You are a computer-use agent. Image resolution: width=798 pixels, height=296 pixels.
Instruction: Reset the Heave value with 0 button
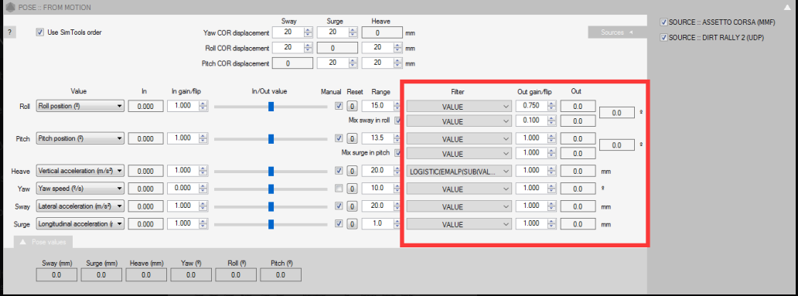tap(352, 172)
